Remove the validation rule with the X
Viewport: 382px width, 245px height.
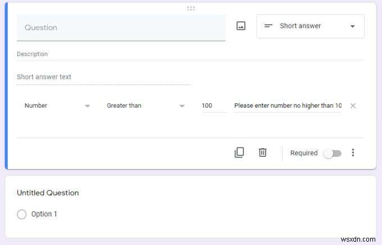(353, 106)
